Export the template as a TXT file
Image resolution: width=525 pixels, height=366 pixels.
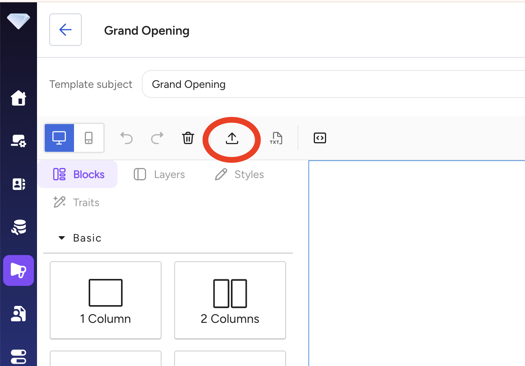276,138
